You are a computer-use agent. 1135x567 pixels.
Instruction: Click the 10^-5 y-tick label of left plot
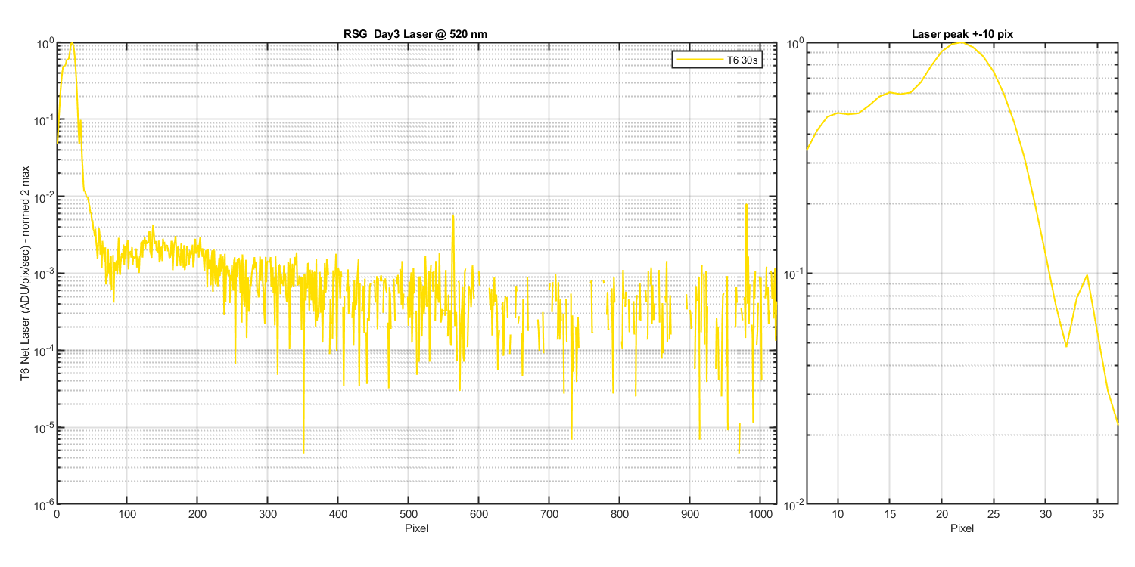click(44, 428)
